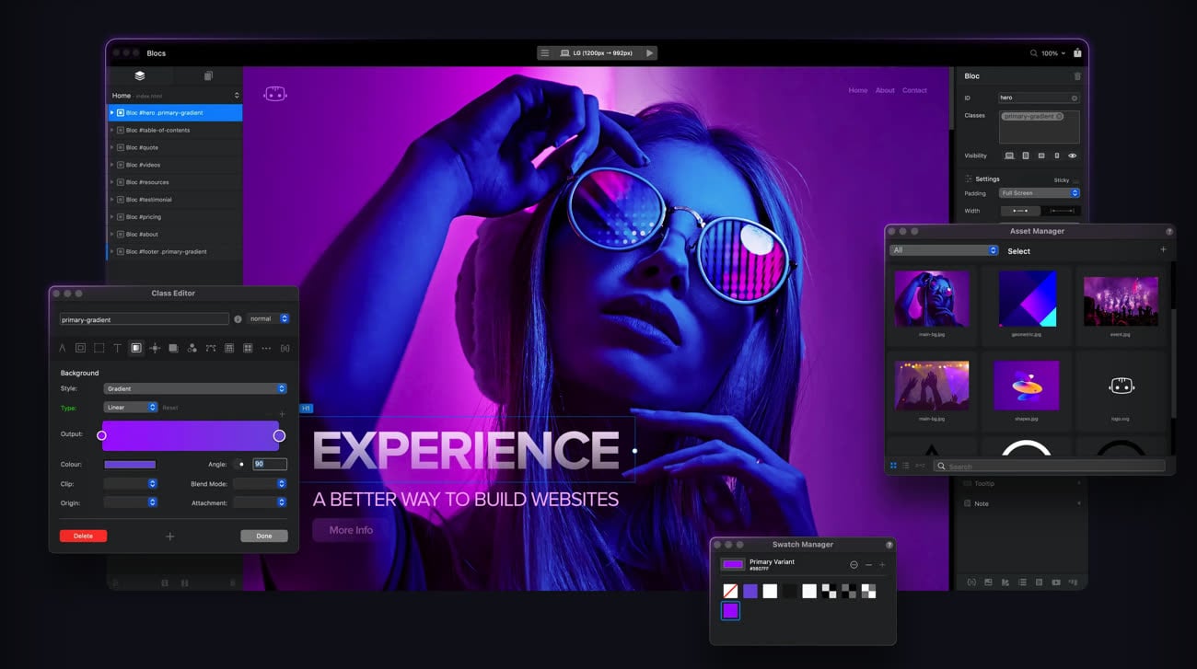
Task: Click Done in the Class Editor
Action: [x=263, y=536]
